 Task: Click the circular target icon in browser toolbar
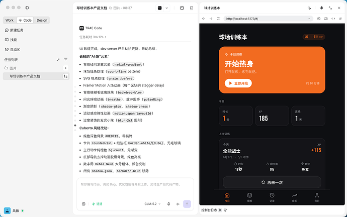pos(319,19)
